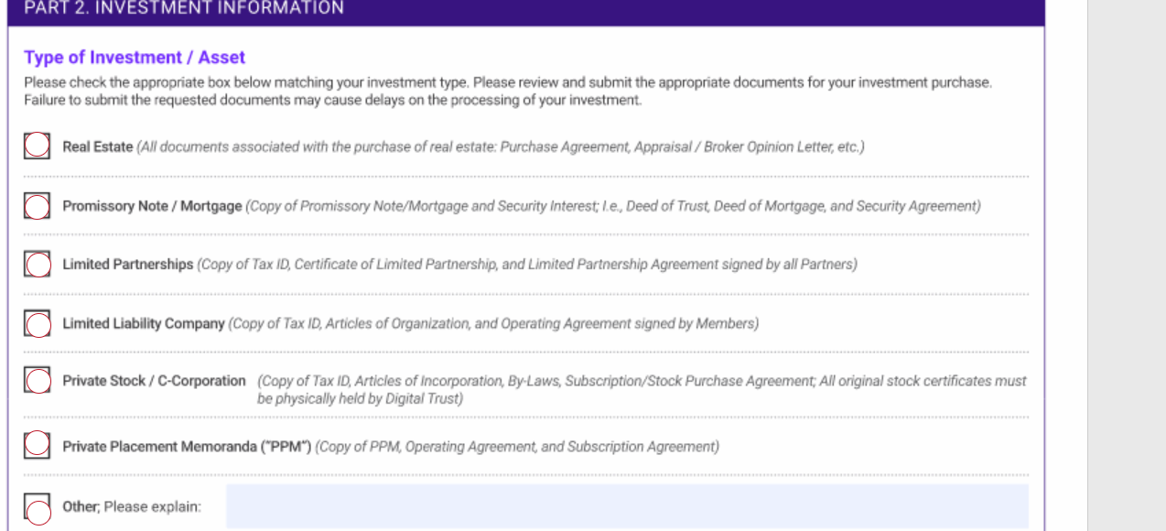Click the PART 2. INVESTMENT INFORMATION header
The height and width of the screenshot is (531, 1166).
(184, 8)
